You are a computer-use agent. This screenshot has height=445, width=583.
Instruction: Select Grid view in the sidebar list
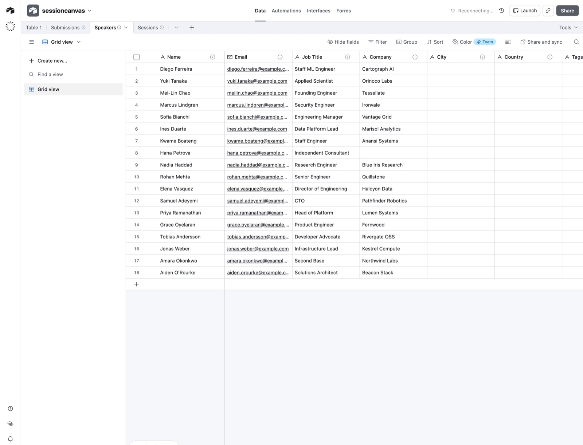pos(73,89)
